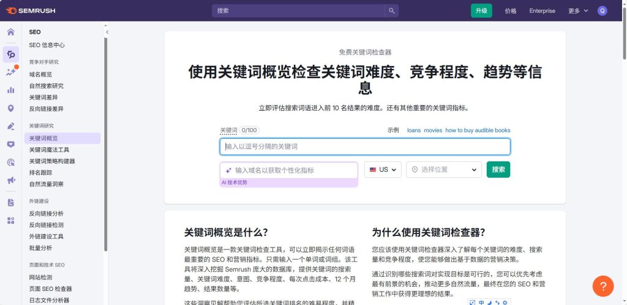Open 网站检测 in sidebar
This screenshot has width=627, height=305.
[40, 277]
